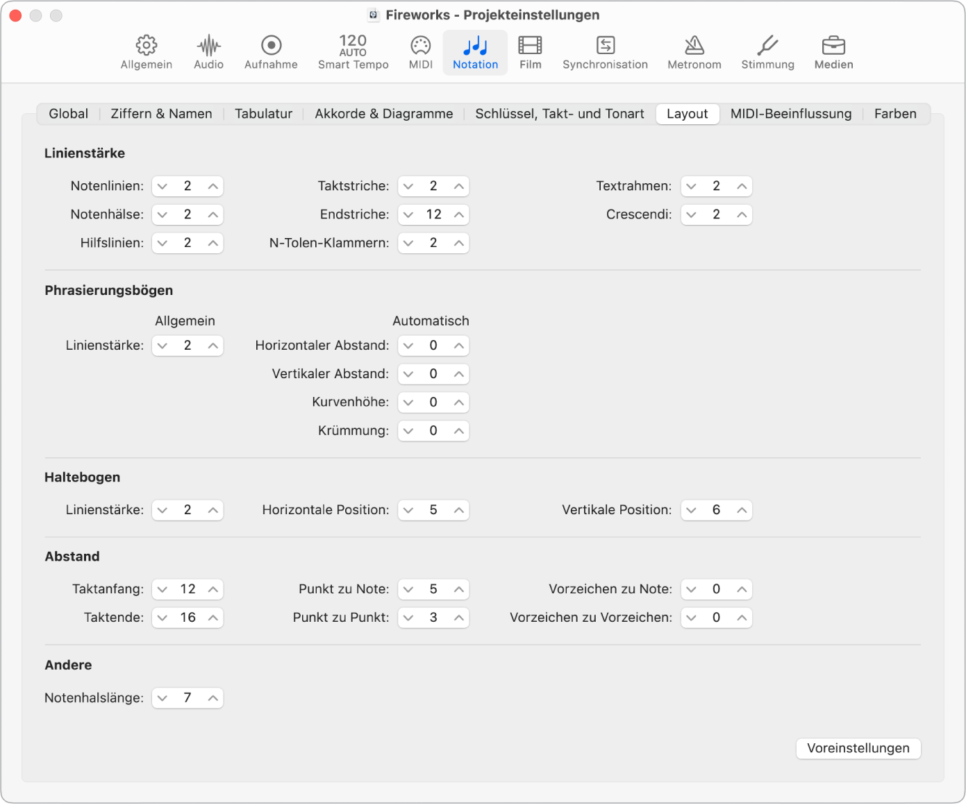Open the MIDI settings icon
This screenshot has height=805, width=966.
pos(420,52)
